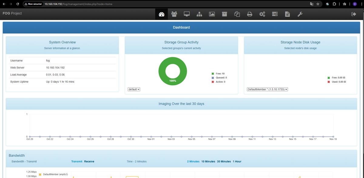Click the logout icon at top right
Viewport: 364px width, 178px height.
353,14
